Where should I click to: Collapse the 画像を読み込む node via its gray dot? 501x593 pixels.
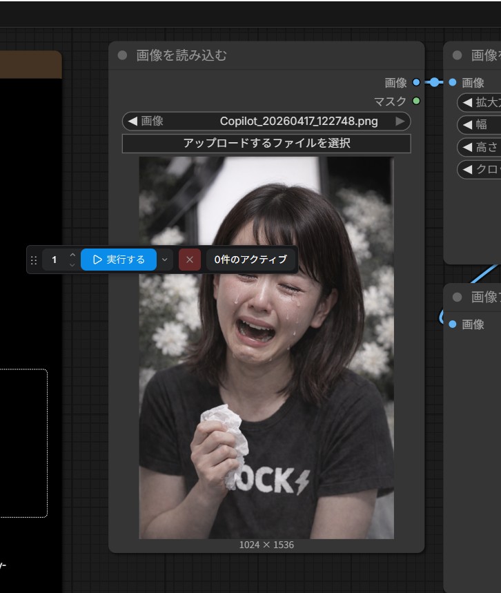(x=123, y=56)
